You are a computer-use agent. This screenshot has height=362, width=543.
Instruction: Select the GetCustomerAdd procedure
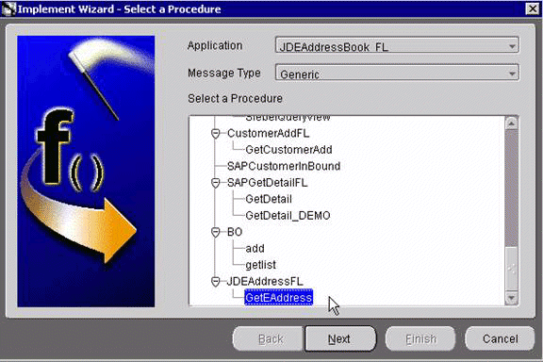pos(288,150)
